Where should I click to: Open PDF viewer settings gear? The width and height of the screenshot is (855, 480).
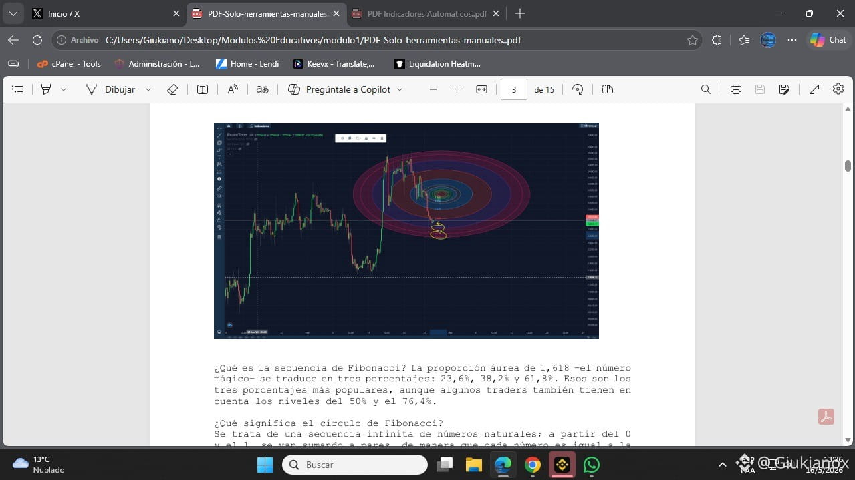838,89
